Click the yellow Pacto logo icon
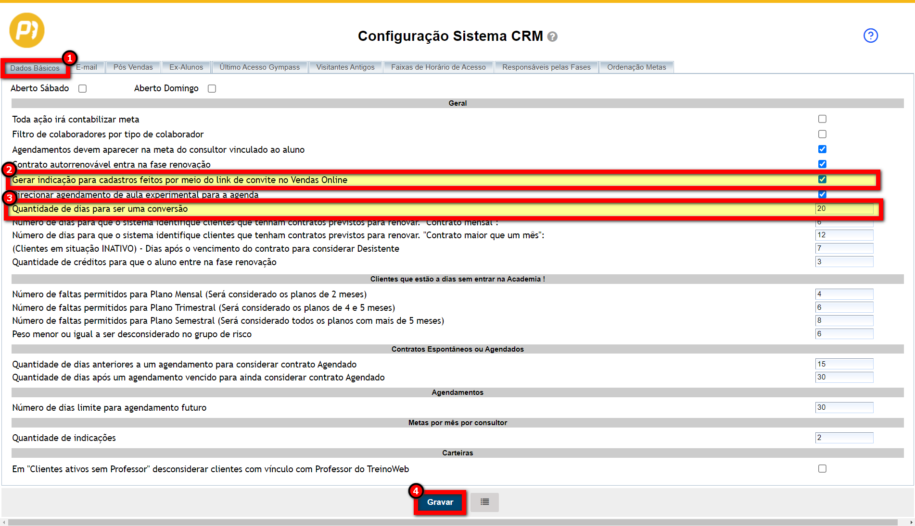Viewport: 915px width, 526px height. [x=27, y=30]
